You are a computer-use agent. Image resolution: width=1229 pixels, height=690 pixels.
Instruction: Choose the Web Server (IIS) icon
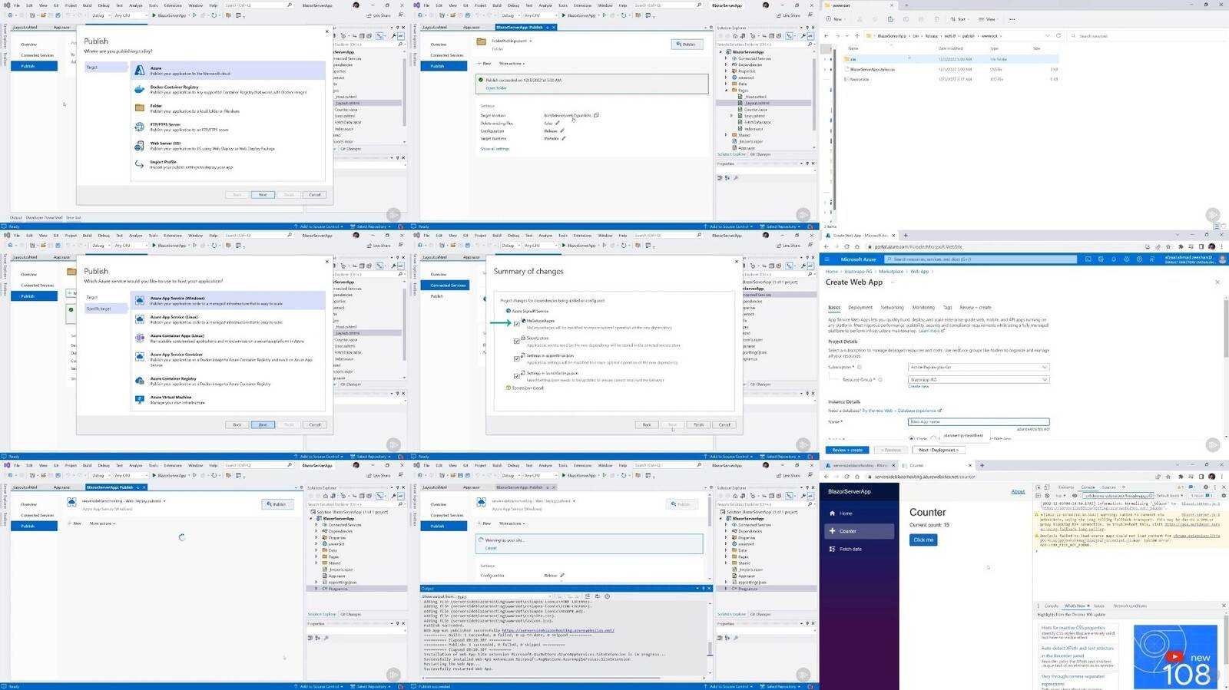(x=140, y=145)
